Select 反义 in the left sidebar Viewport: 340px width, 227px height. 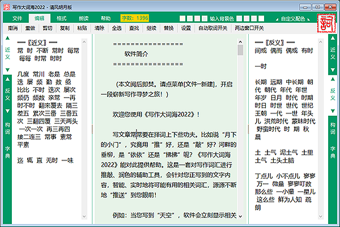(7, 95)
